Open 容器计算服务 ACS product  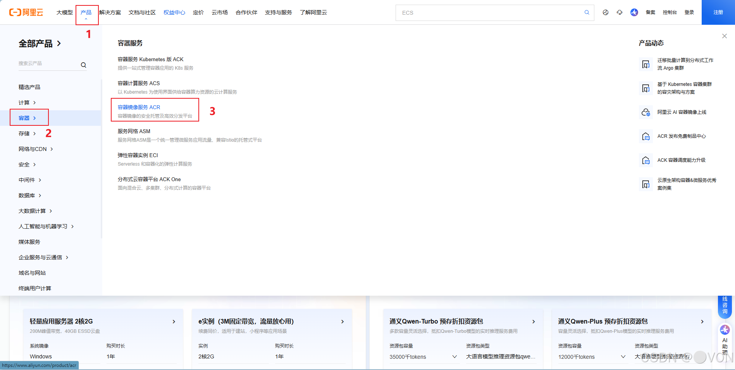point(139,83)
